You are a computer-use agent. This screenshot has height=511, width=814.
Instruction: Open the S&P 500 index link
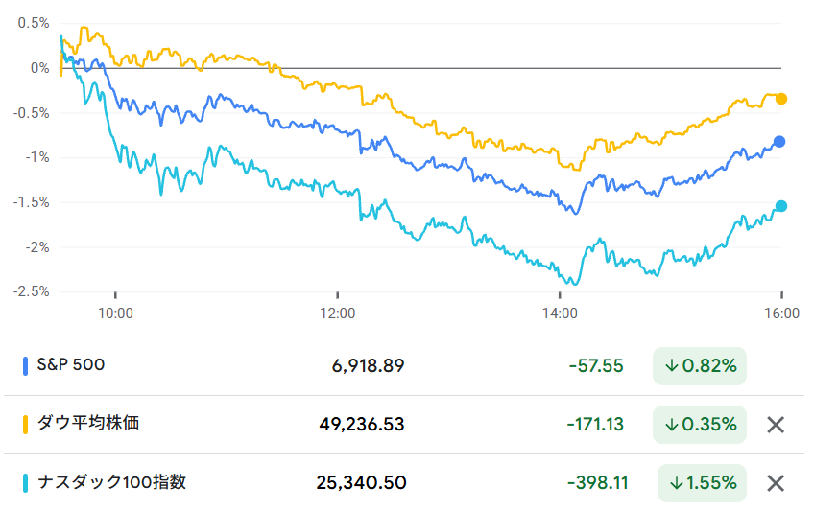[70, 364]
